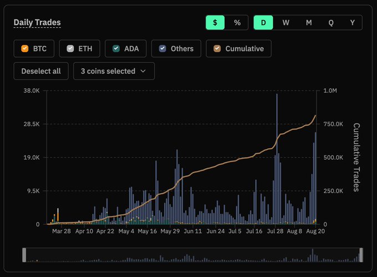377x277 pixels.
Task: Click the Aug 8 x-axis label
Action: click(294, 231)
